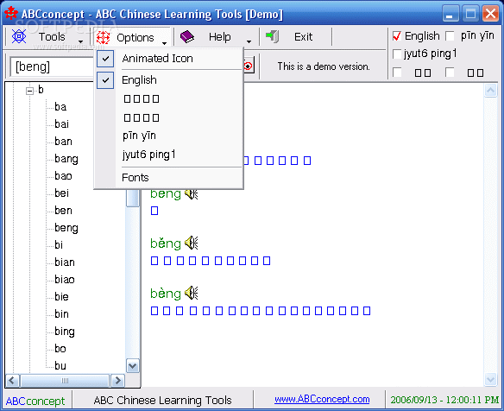
Task: Click the date and time status entry
Action: pos(444,400)
